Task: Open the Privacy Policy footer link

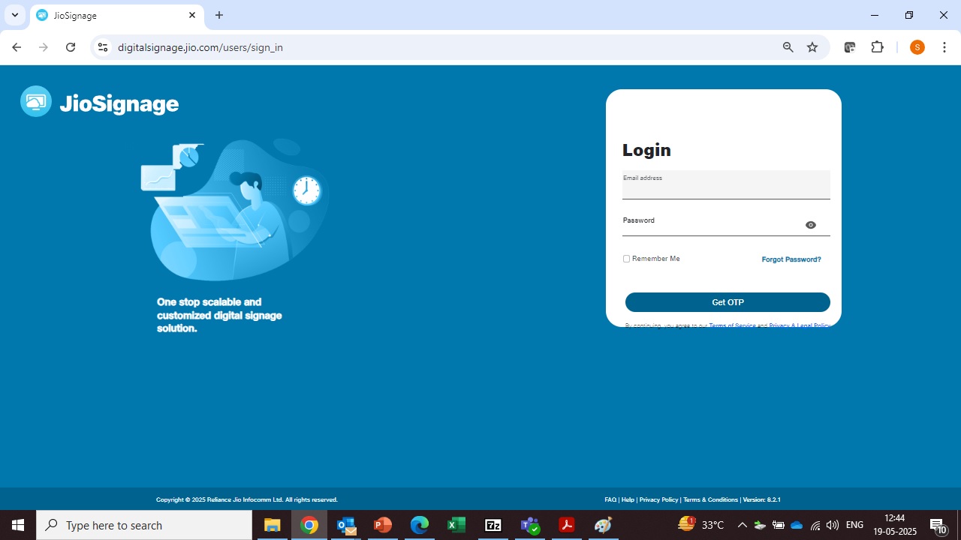Action: 658,499
